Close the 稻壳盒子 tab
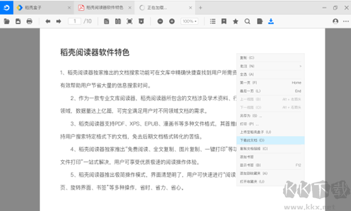This screenshot has height=211, width=351. click(69, 8)
